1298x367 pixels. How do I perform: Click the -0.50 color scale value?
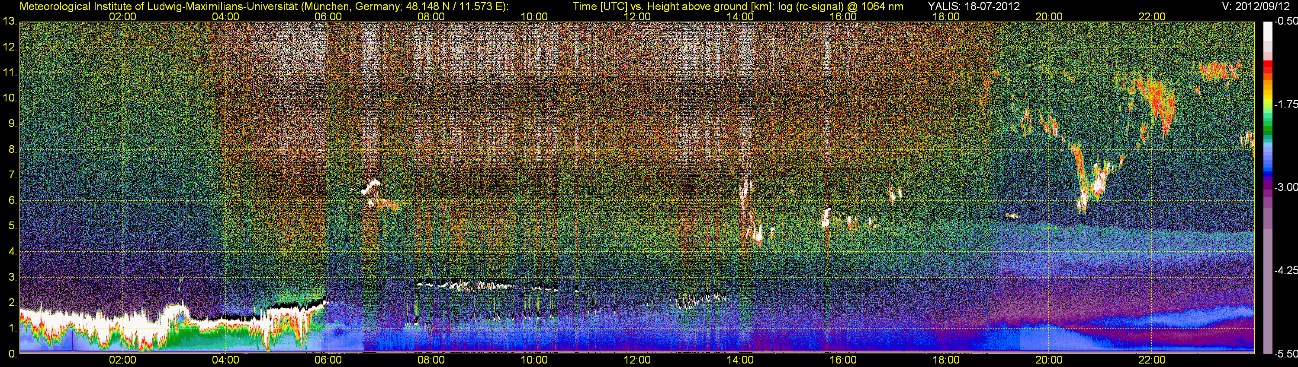click(x=1285, y=21)
